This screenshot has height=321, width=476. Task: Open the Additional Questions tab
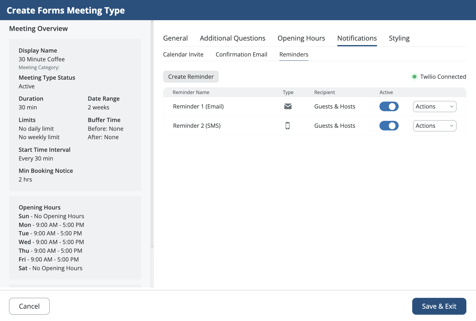pos(232,38)
